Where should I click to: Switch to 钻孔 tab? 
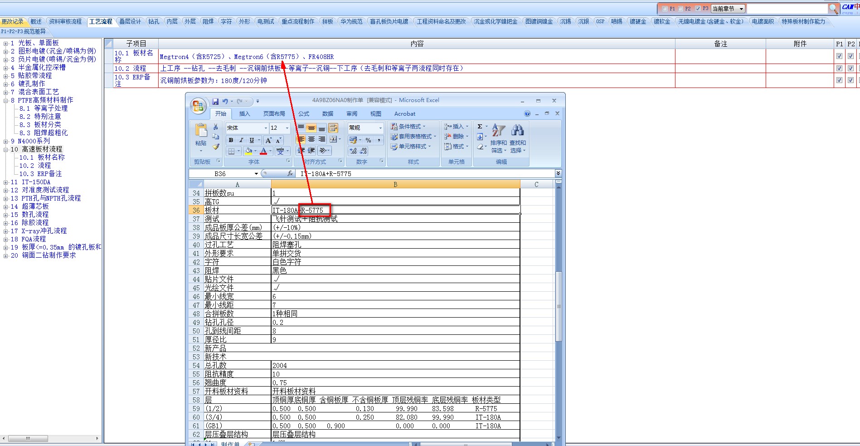(154, 21)
